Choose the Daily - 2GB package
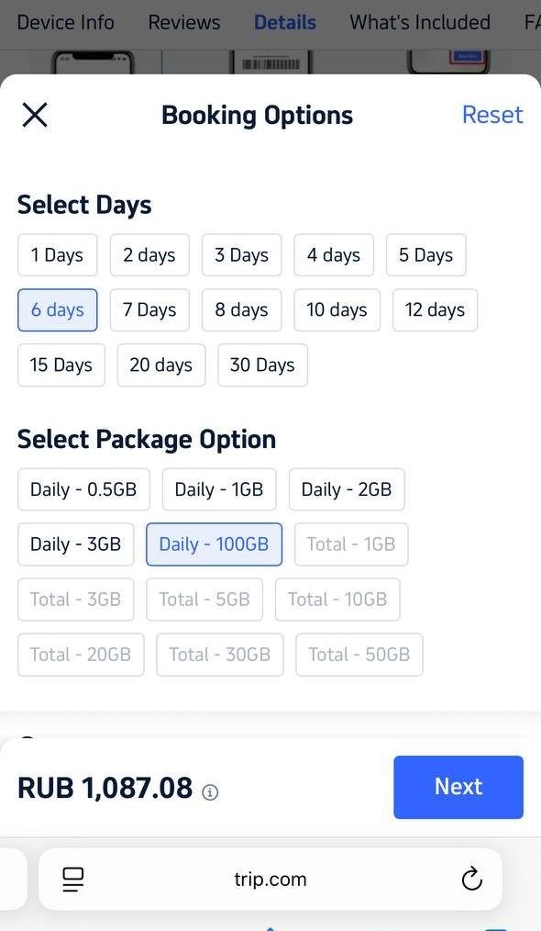This screenshot has width=541, height=931. pos(347,489)
